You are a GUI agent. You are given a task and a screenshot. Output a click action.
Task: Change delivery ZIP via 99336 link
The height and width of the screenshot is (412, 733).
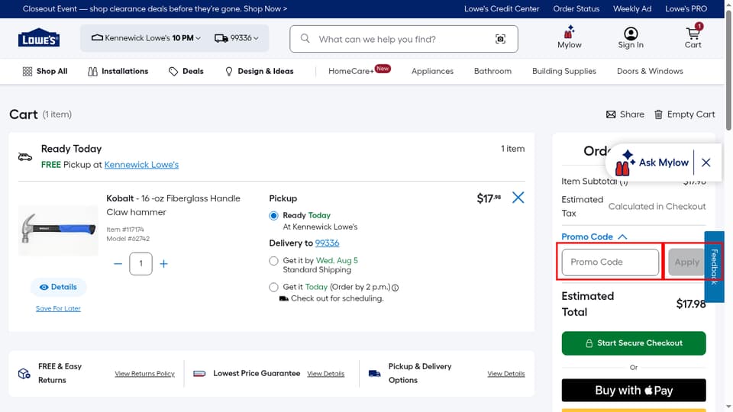point(328,243)
